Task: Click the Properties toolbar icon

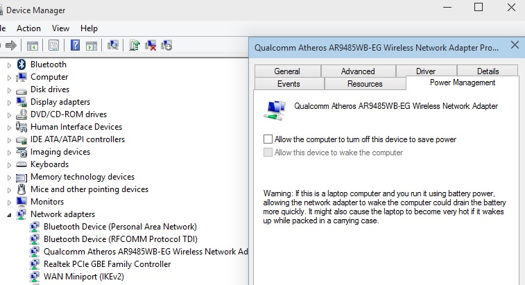Action: tap(53, 45)
